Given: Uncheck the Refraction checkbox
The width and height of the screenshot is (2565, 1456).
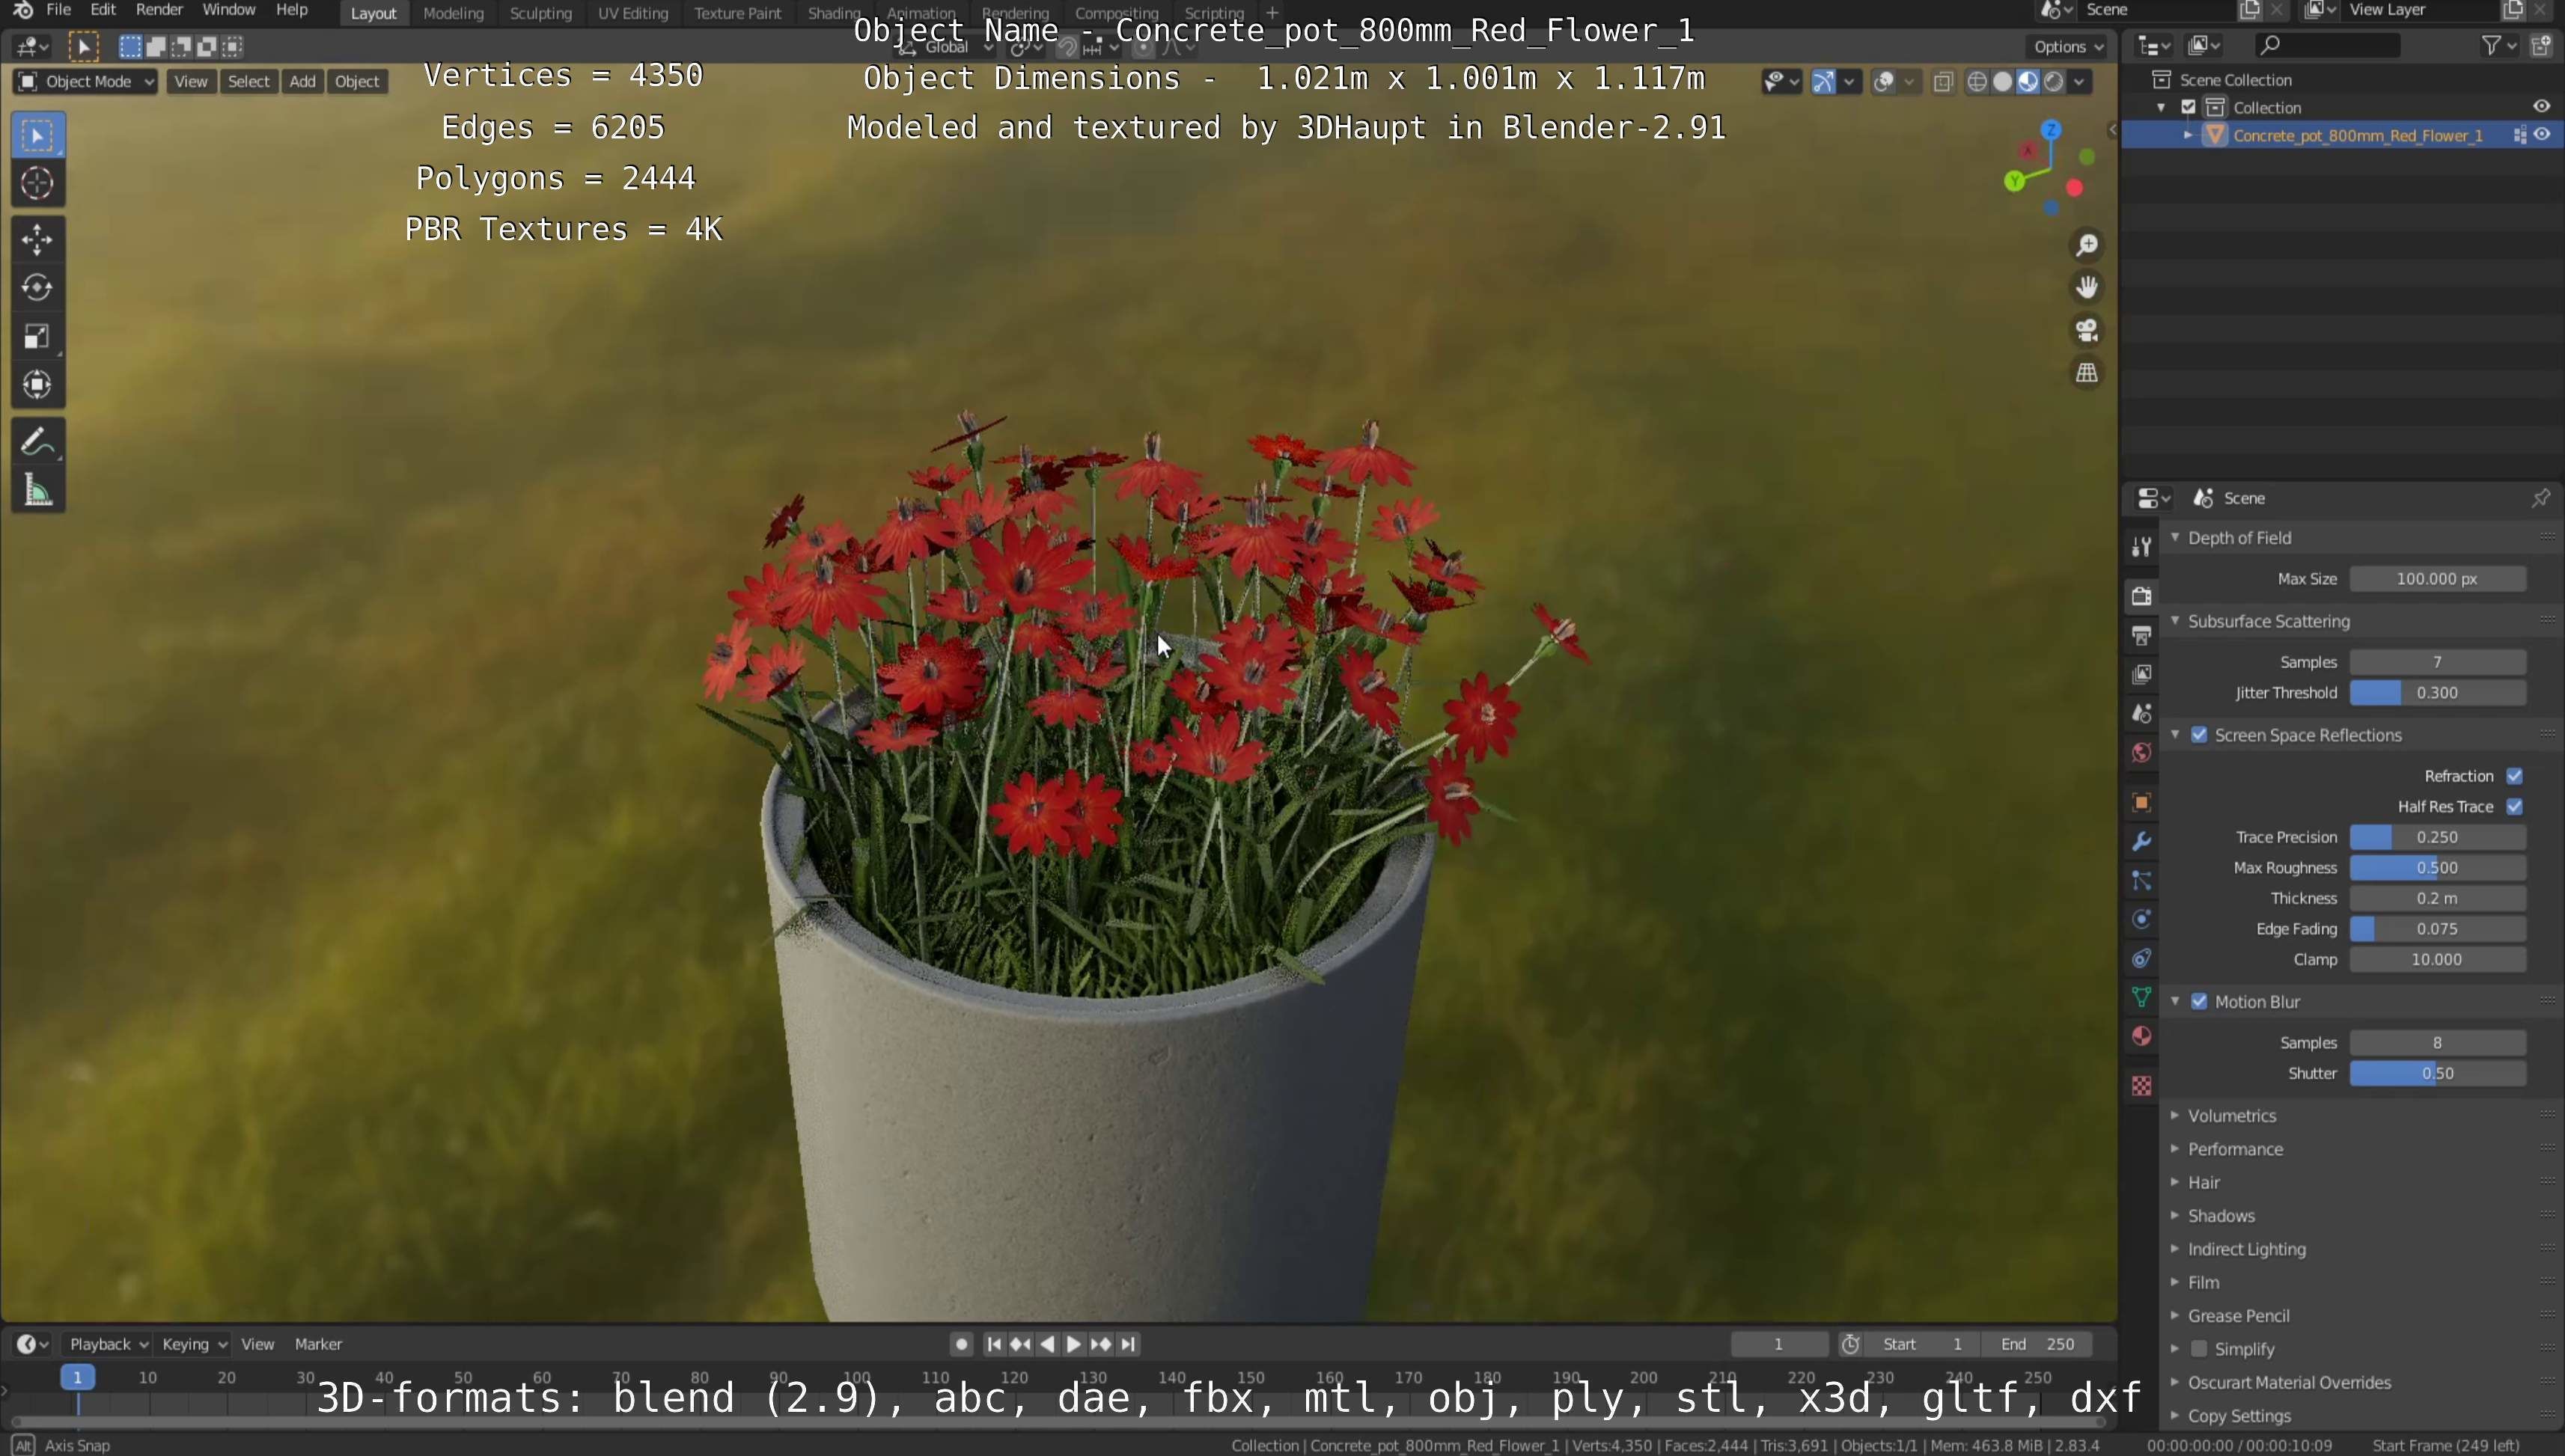Looking at the screenshot, I should point(2515,776).
